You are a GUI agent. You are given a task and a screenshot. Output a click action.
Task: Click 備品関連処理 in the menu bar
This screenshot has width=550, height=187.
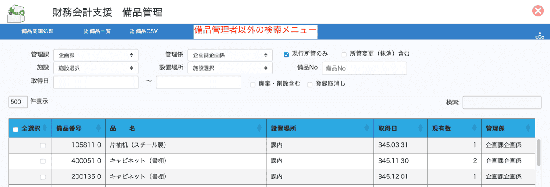click(38, 31)
